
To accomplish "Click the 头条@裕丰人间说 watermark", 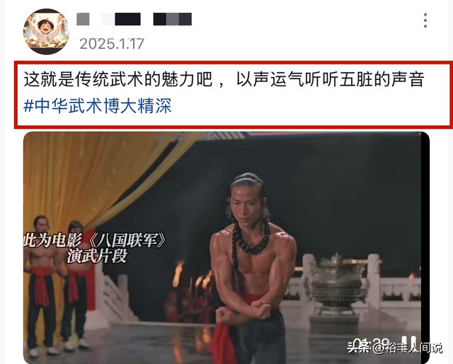I will click(395, 348).
